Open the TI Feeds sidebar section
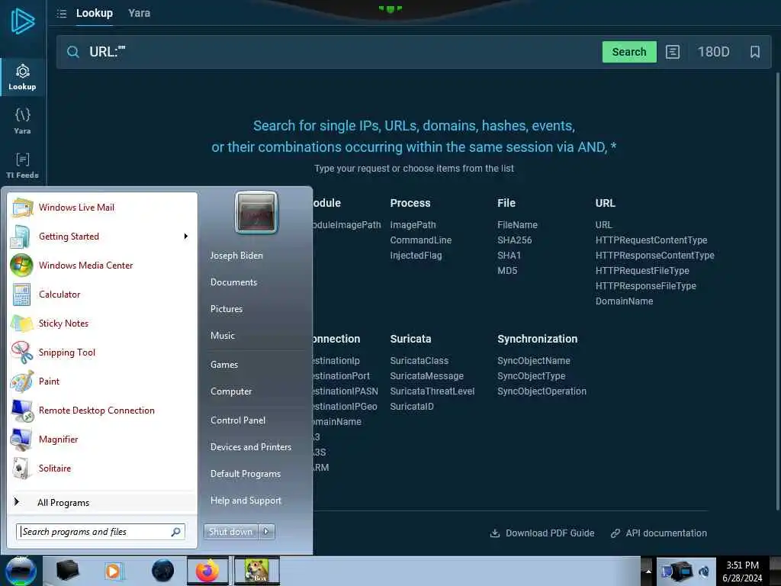This screenshot has height=586, width=781. tap(22, 166)
